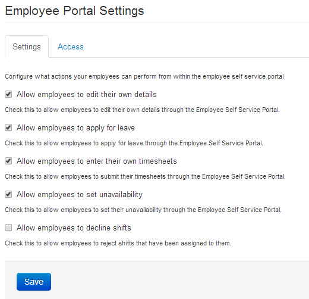Click the 'Allow employees to enter their own timesheets' label
The height and width of the screenshot is (299, 309).
[x=97, y=161]
